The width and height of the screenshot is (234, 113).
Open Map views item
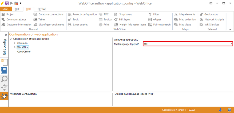point(183,24)
